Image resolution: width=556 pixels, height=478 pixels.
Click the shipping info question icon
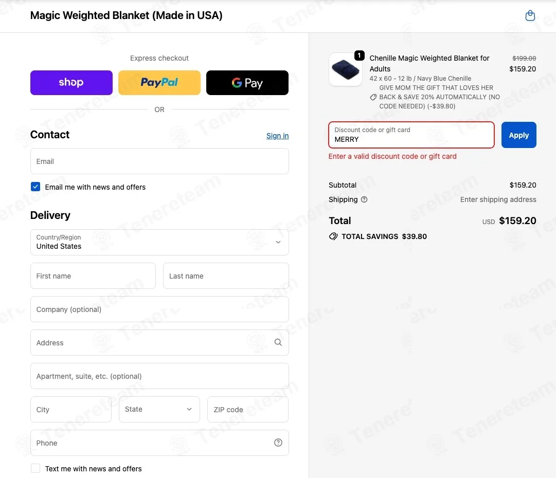(364, 199)
